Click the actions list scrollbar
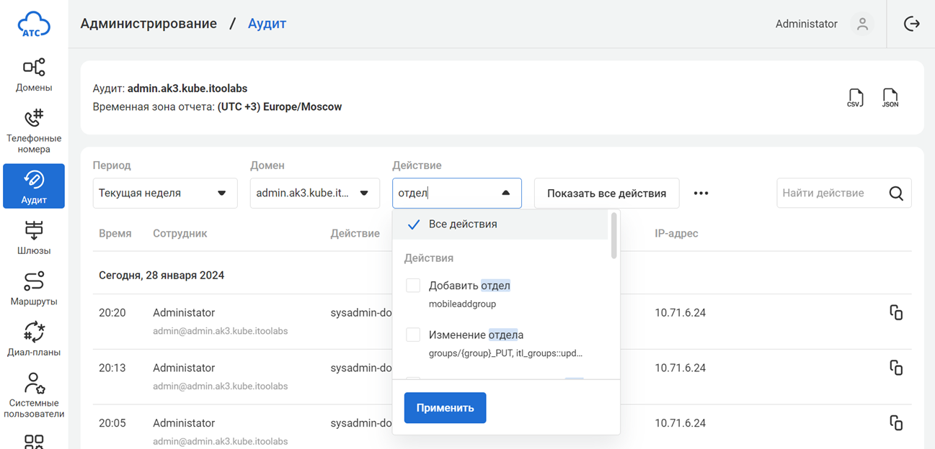 click(x=613, y=235)
